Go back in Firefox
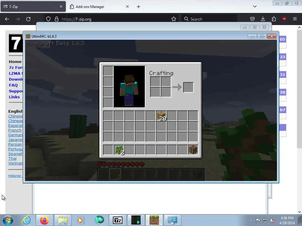The width and height of the screenshot is (302, 226). click(x=7, y=19)
